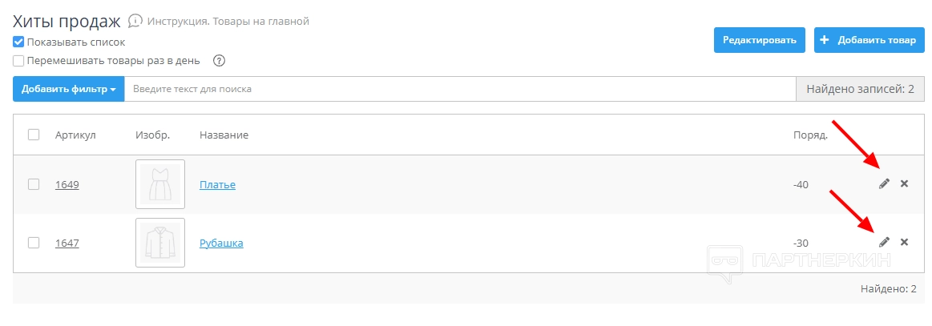
Task: Open the Инструкция. Товары на главной link
Action: [228, 22]
